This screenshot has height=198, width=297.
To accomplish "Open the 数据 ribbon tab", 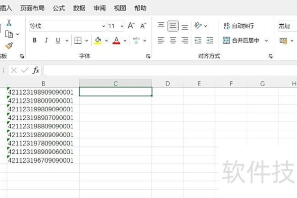I will pyautogui.click(x=79, y=8).
